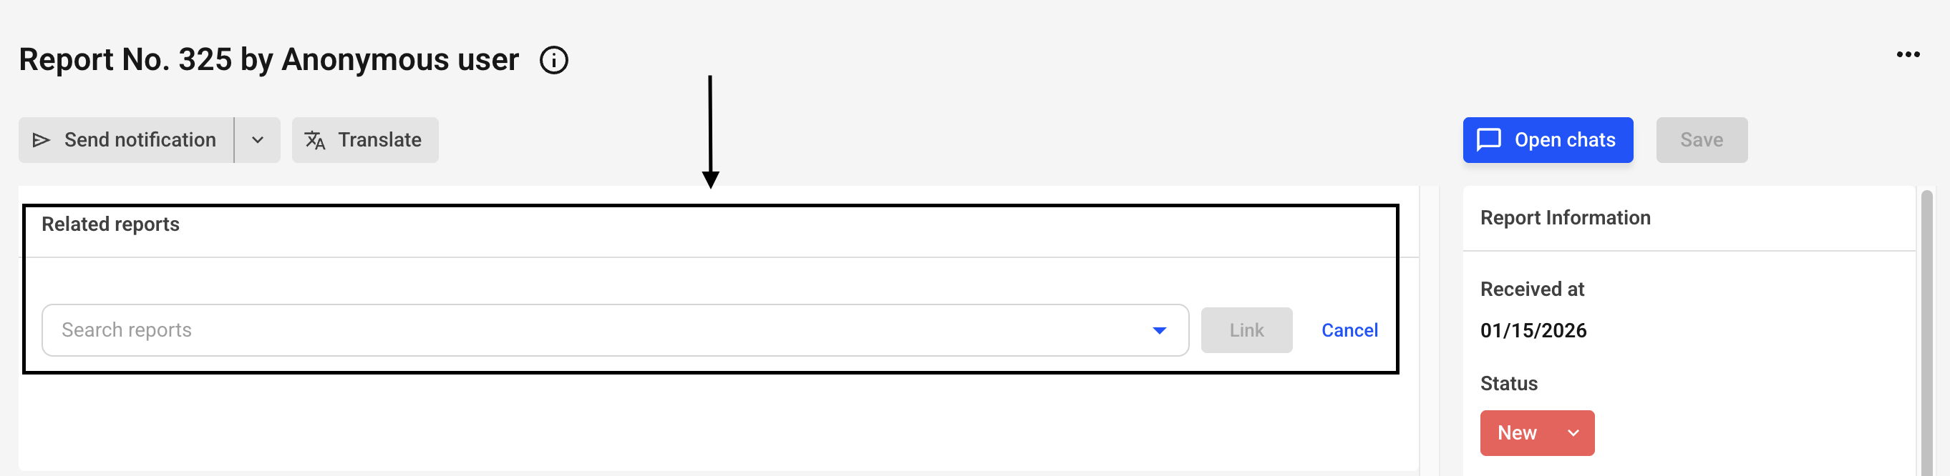The image size is (1950, 476).
Task: Click the translate language icon
Action: click(x=315, y=141)
